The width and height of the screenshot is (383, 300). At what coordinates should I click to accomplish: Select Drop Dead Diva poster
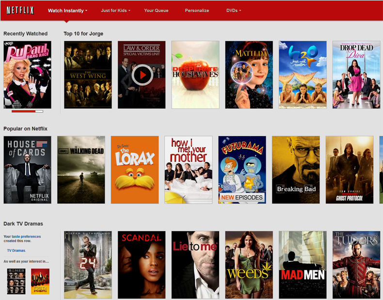356,75
